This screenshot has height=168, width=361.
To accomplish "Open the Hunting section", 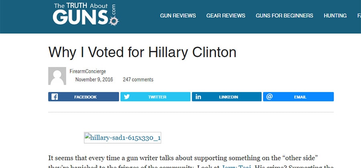I will 335,16.
